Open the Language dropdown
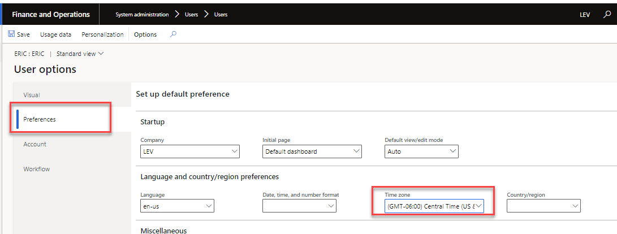The height and width of the screenshot is (234, 617). pos(177,206)
